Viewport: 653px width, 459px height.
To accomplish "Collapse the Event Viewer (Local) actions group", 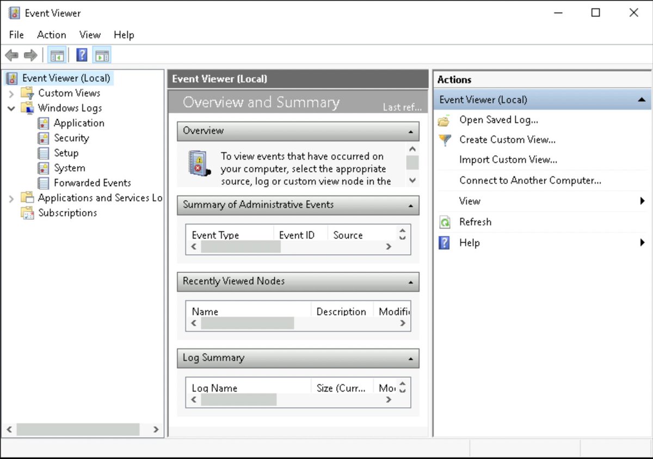I will coord(642,100).
